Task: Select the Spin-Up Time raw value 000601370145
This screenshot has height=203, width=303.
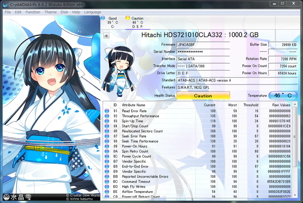Action: [280, 121]
